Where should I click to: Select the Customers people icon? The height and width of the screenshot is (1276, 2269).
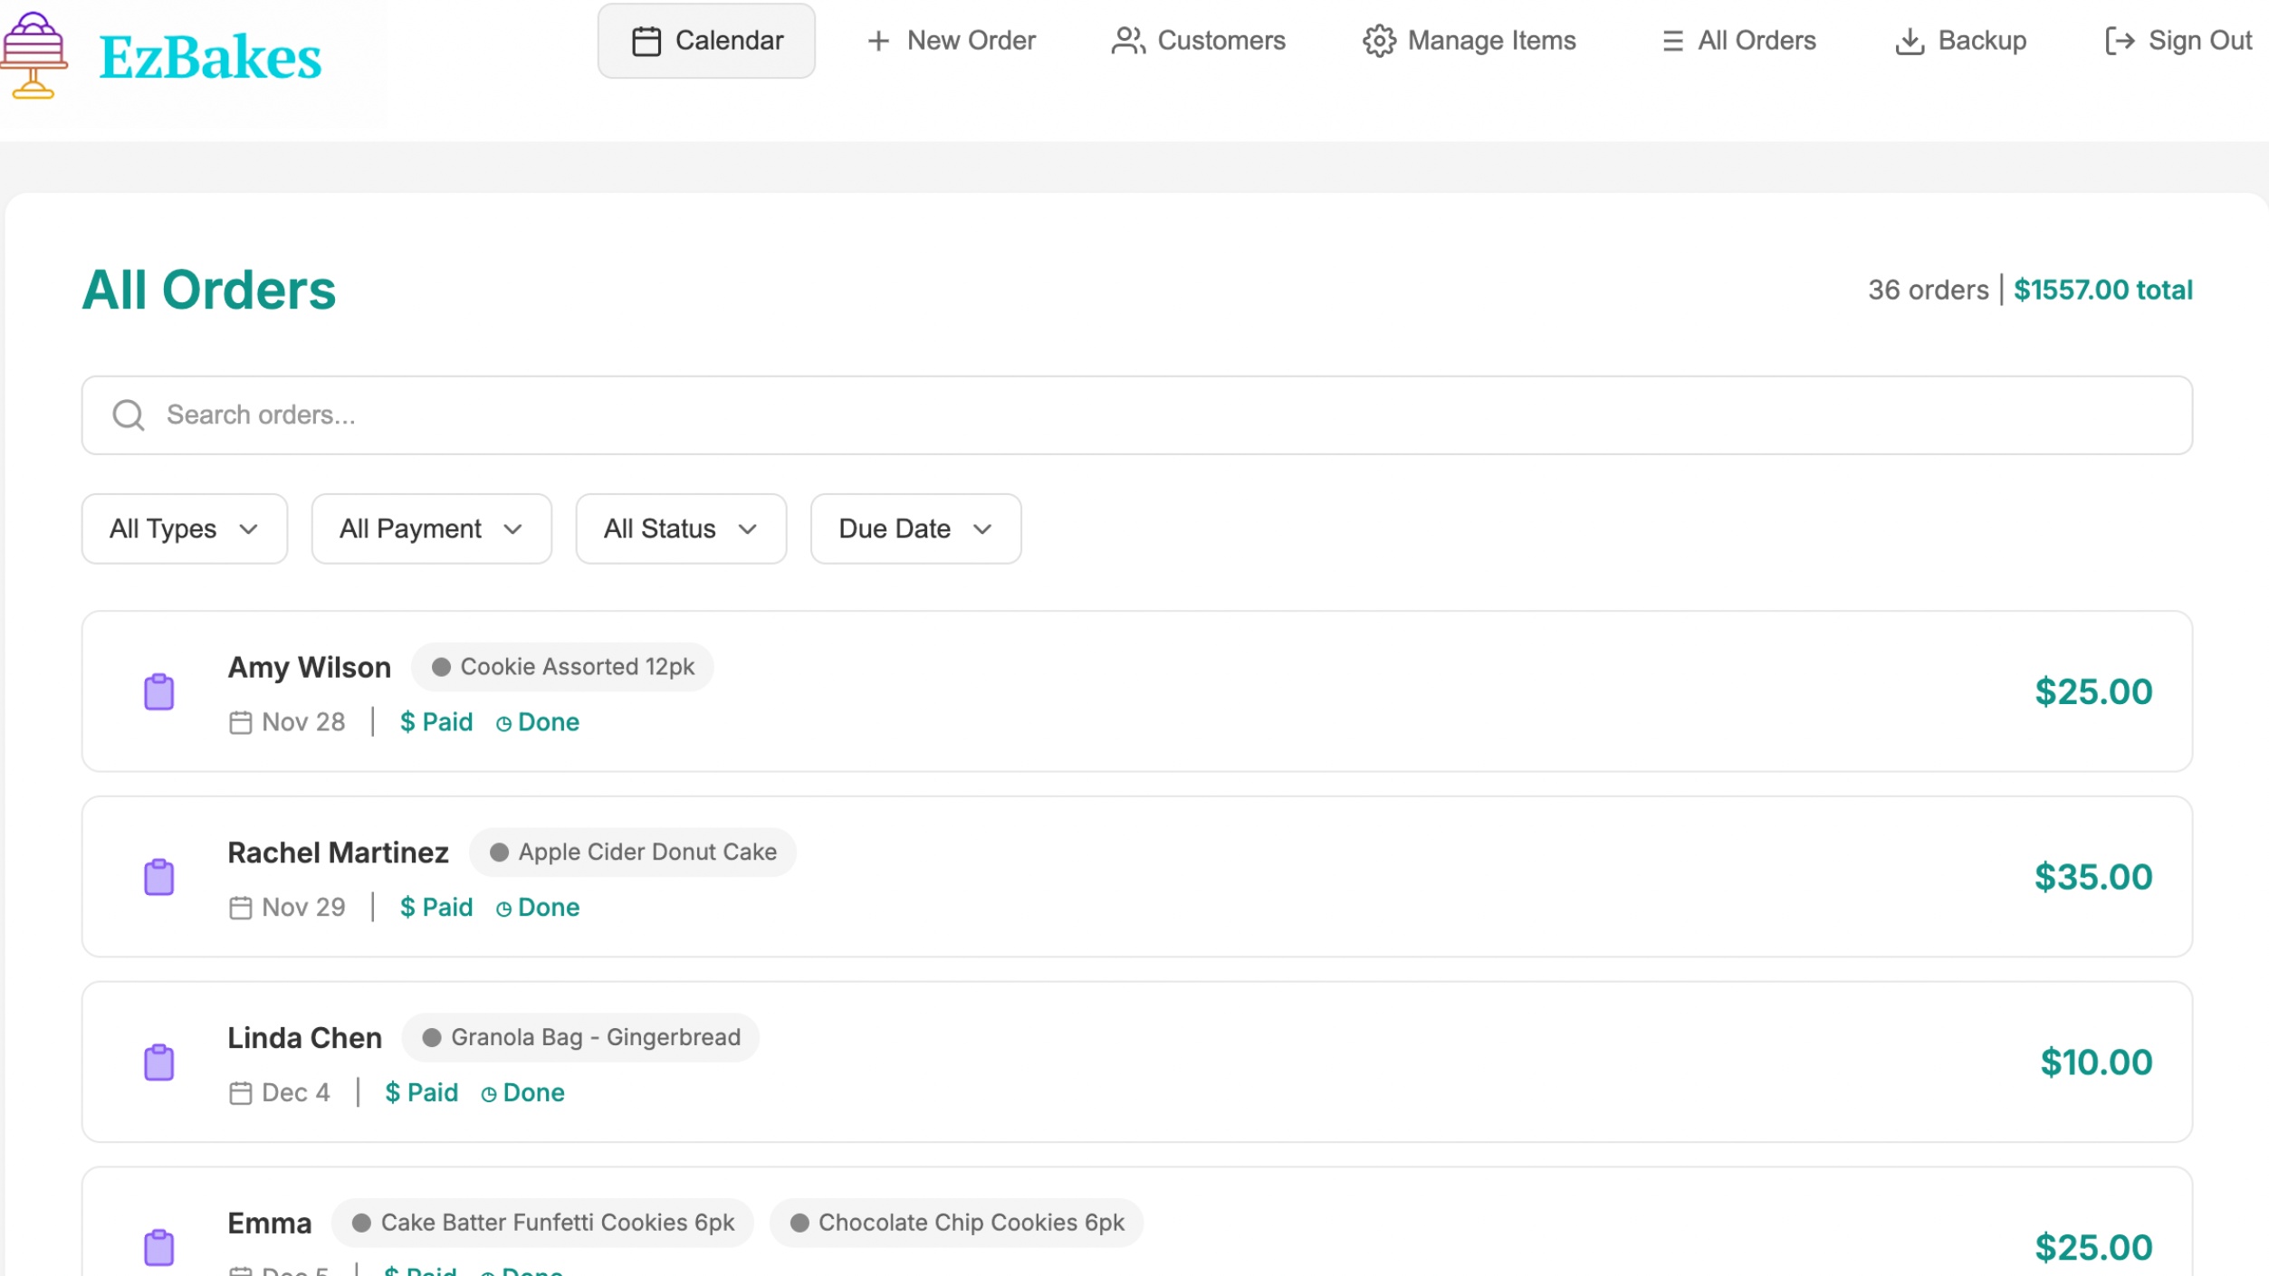(x=1125, y=40)
